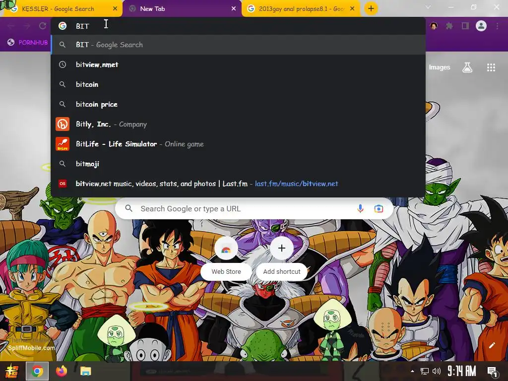Open Google Images link
This screenshot has height=381, width=508.
point(440,67)
